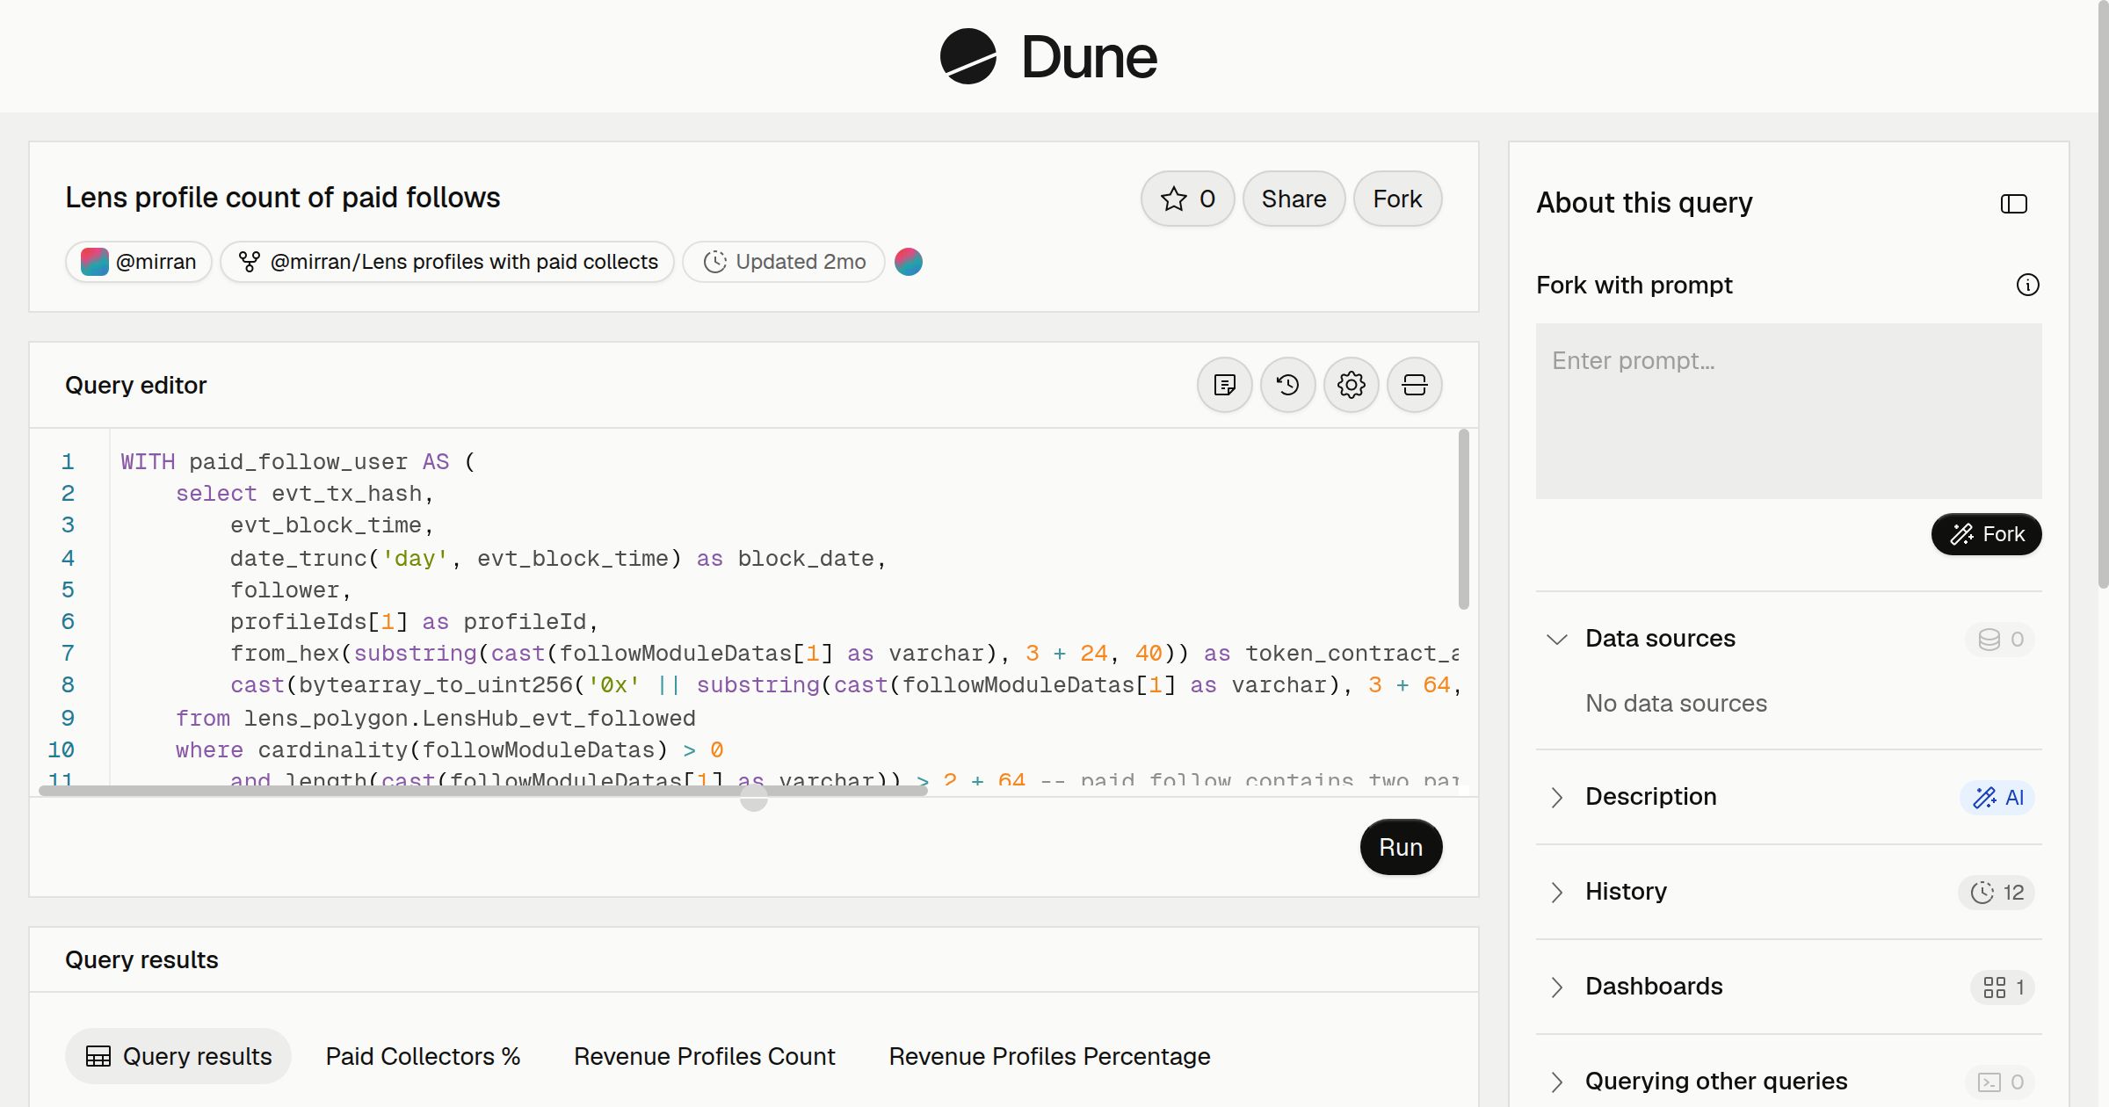Expand the Description section
2109x1107 pixels.
(x=1557, y=797)
